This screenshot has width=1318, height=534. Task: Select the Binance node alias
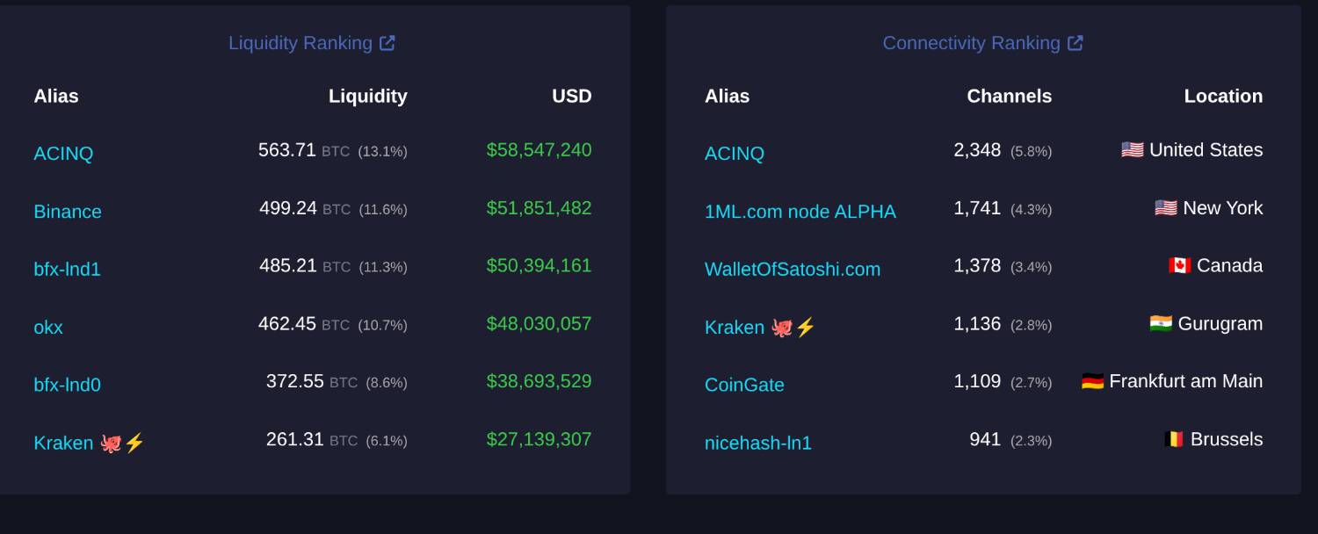[68, 212]
